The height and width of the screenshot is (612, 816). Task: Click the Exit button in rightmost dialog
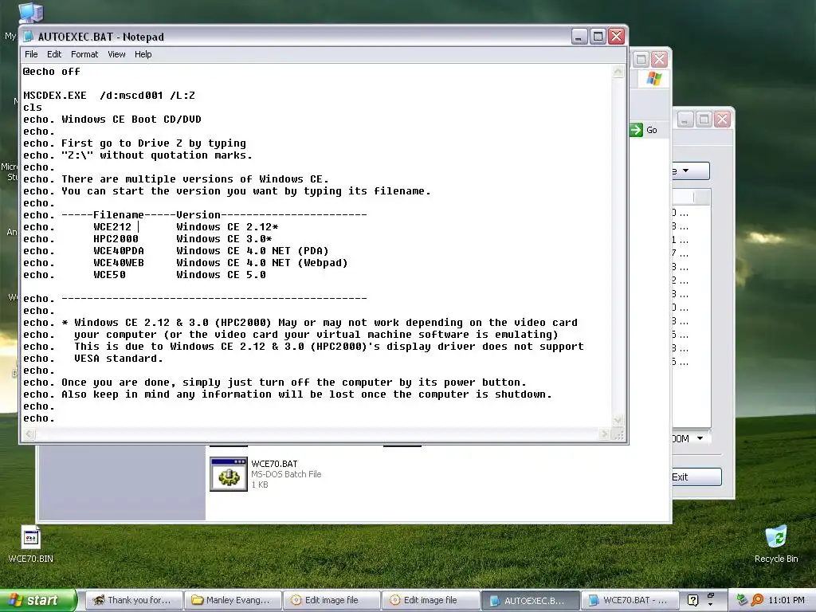pos(696,477)
